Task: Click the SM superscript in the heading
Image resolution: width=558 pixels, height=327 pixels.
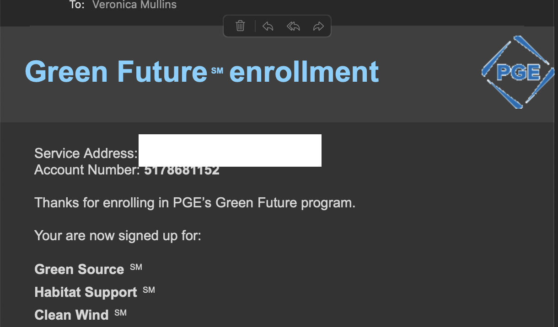Action: [x=217, y=71]
